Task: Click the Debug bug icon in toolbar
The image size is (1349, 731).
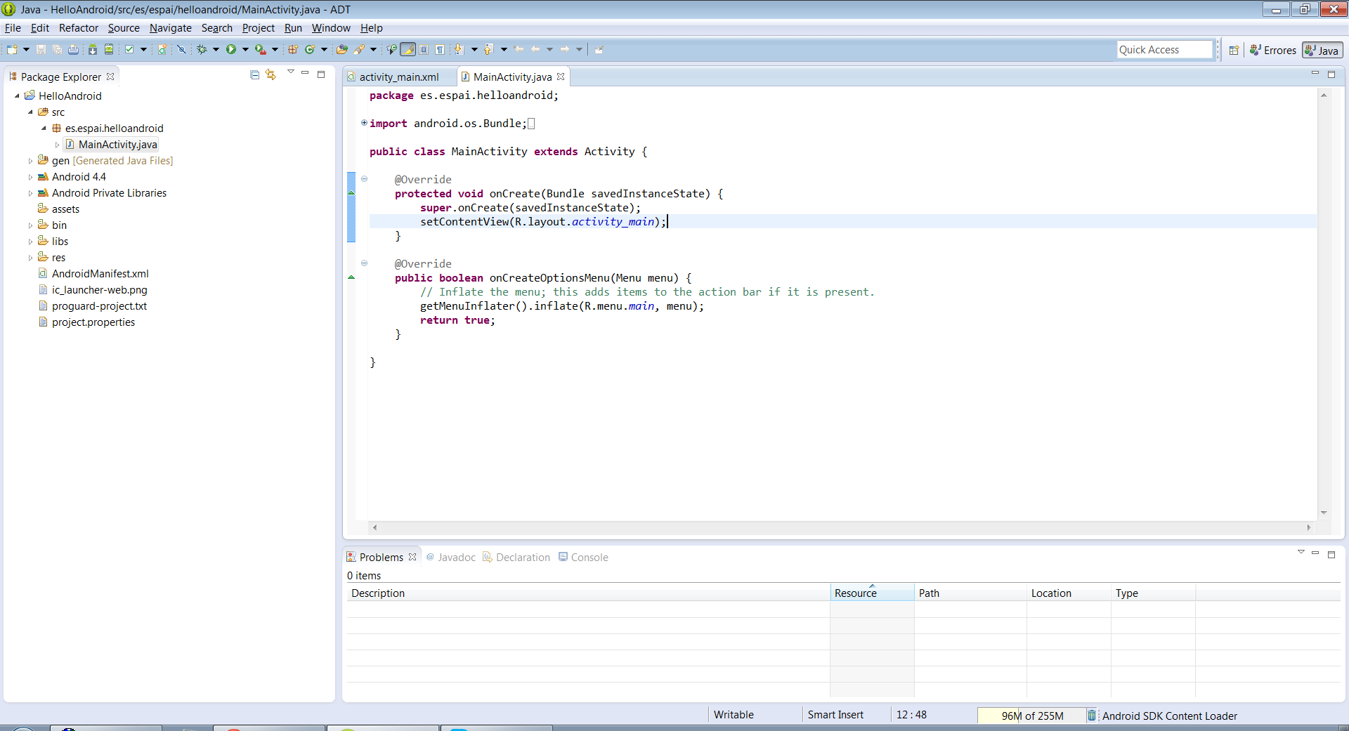Action: click(202, 50)
